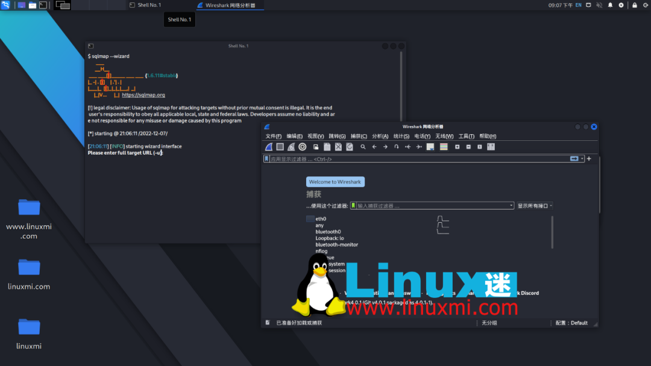Open the https://sqlmap.org link in Shell

[143, 95]
